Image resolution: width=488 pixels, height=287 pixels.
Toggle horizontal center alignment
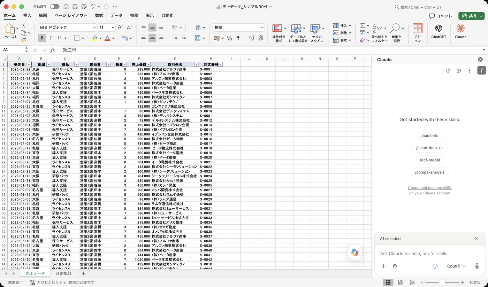click(x=152, y=38)
